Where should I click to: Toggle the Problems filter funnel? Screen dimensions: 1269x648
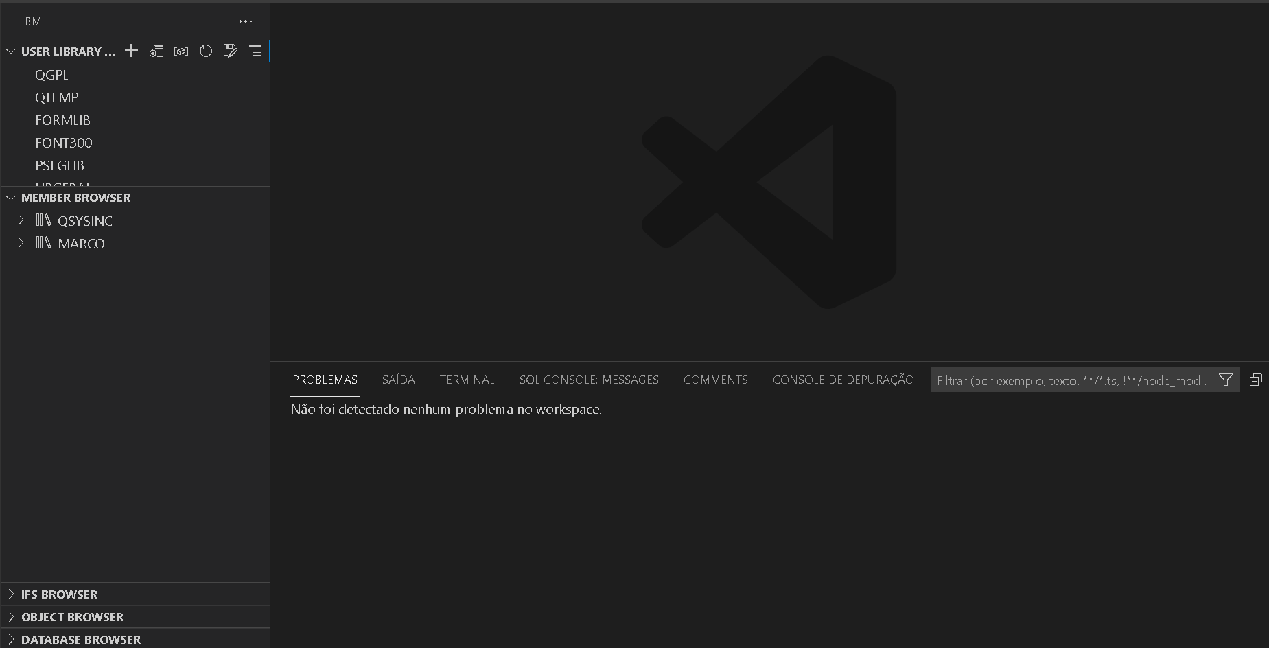tap(1226, 380)
